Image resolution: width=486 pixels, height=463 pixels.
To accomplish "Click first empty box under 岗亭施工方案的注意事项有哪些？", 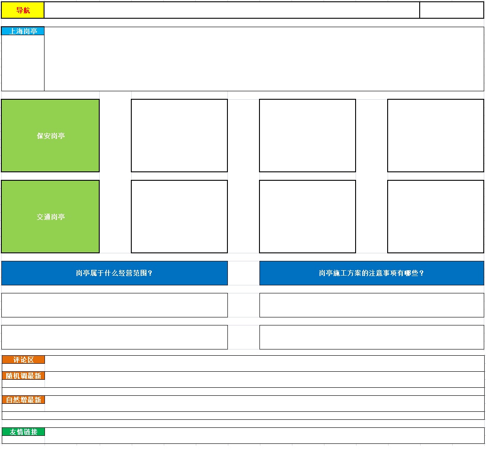I will pyautogui.click(x=372, y=305).
